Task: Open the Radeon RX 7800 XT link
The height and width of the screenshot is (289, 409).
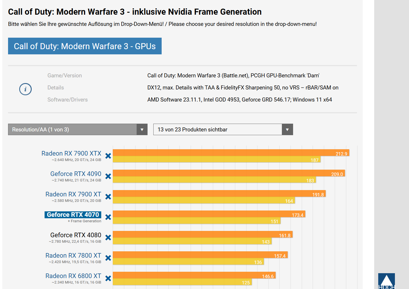Action: pyautogui.click(x=73, y=255)
